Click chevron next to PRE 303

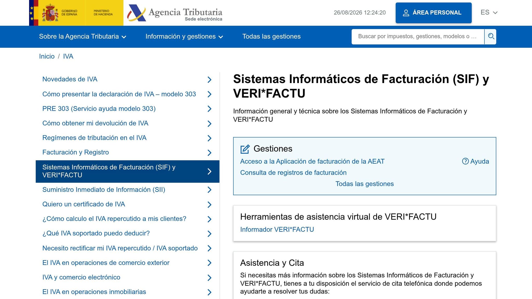(x=210, y=109)
